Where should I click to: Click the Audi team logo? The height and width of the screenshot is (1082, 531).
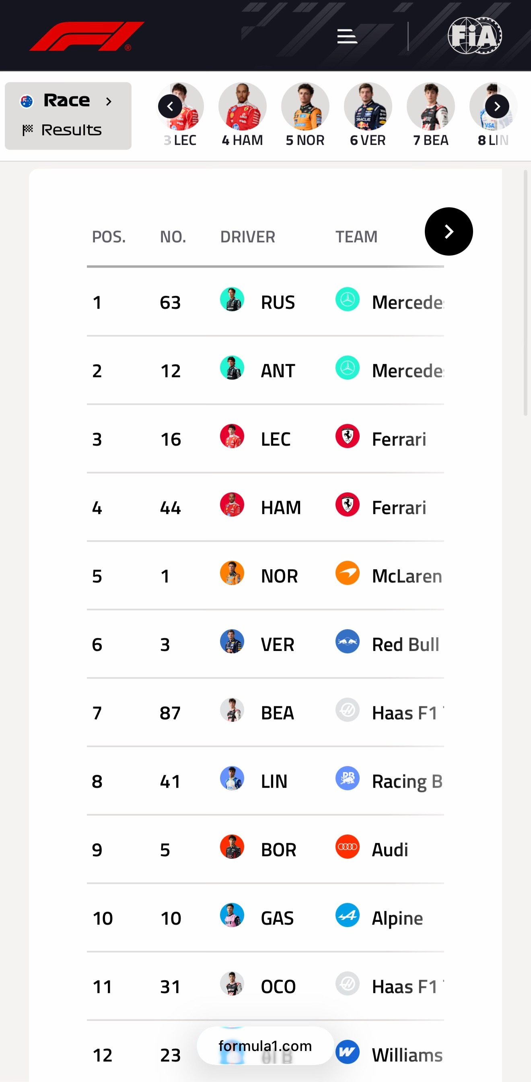point(347,847)
